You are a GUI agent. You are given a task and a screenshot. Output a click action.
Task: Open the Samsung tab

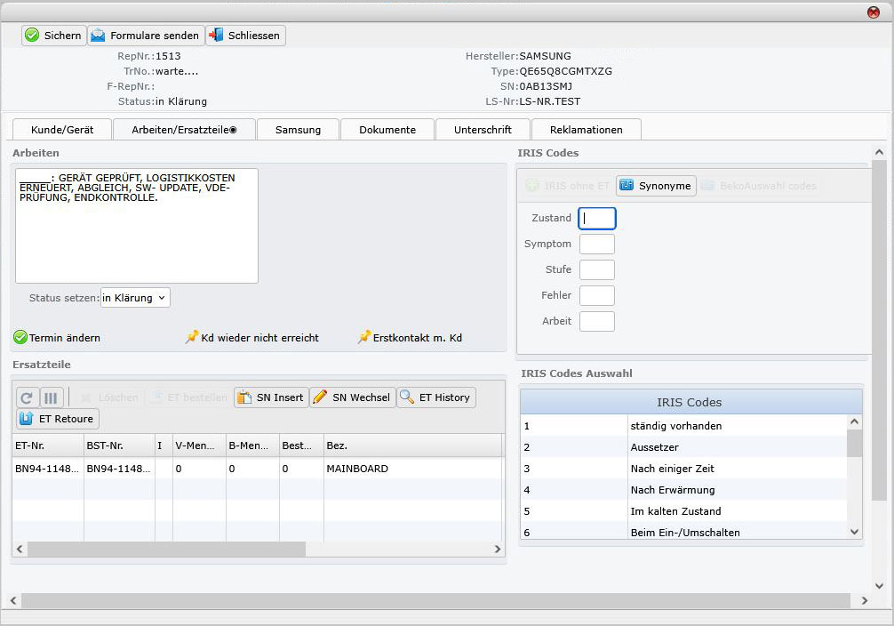point(299,130)
